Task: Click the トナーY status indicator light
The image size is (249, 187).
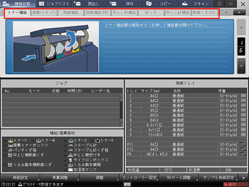Action: point(5,141)
